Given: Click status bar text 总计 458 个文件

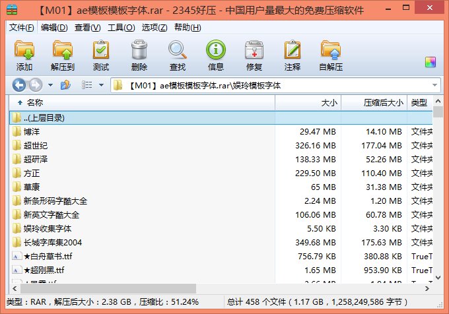Looking at the screenshot, I should pos(256,302).
